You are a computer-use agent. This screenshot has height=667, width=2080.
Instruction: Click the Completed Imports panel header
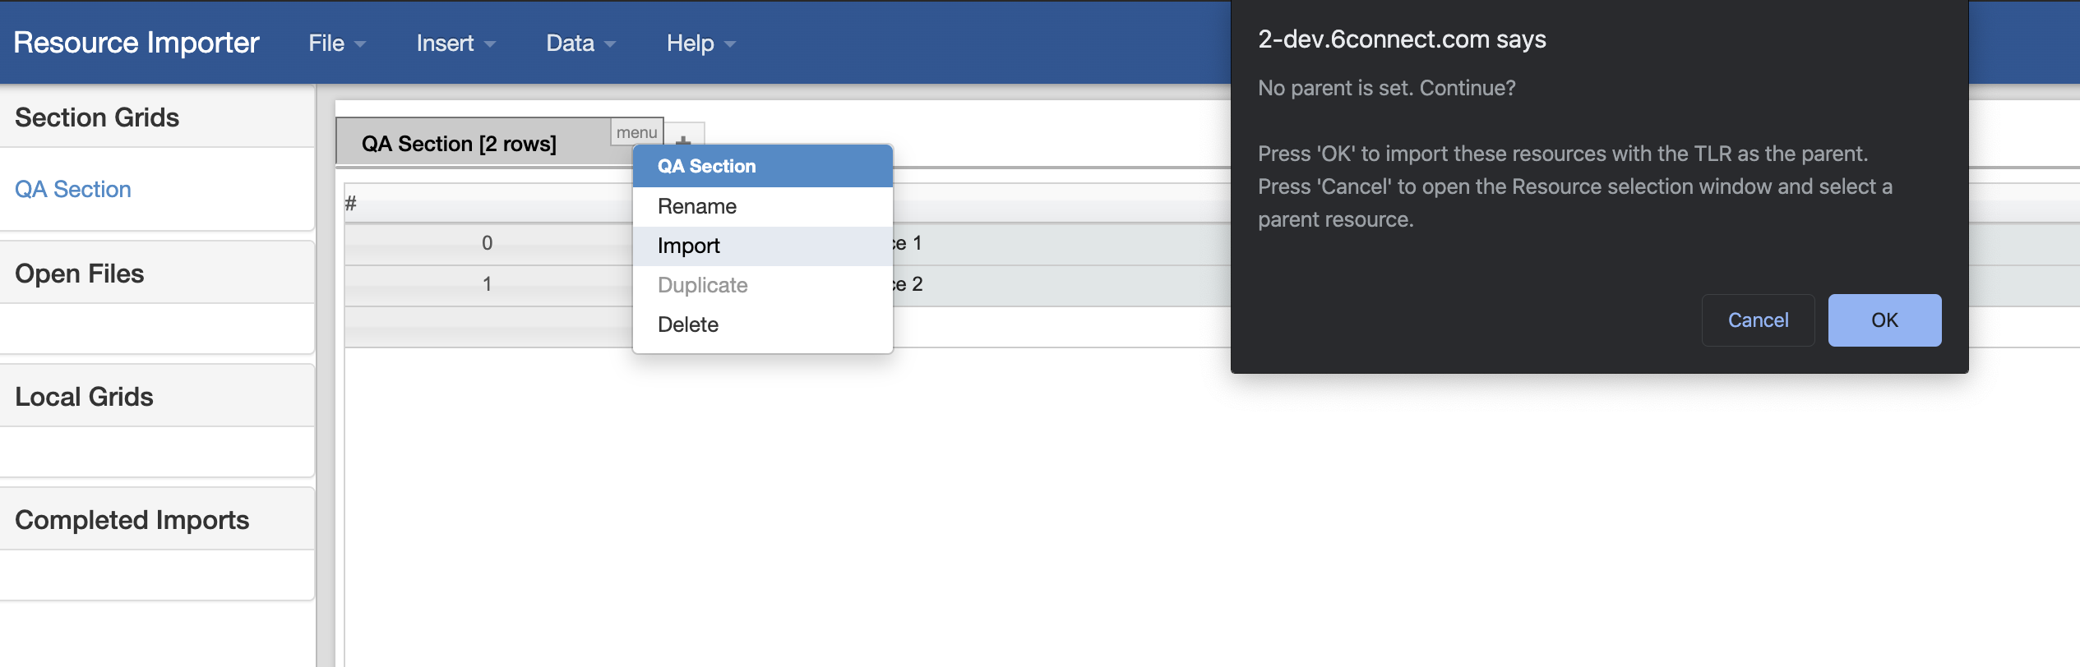click(x=132, y=520)
